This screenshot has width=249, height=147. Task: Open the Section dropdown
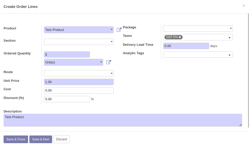coord(112,42)
